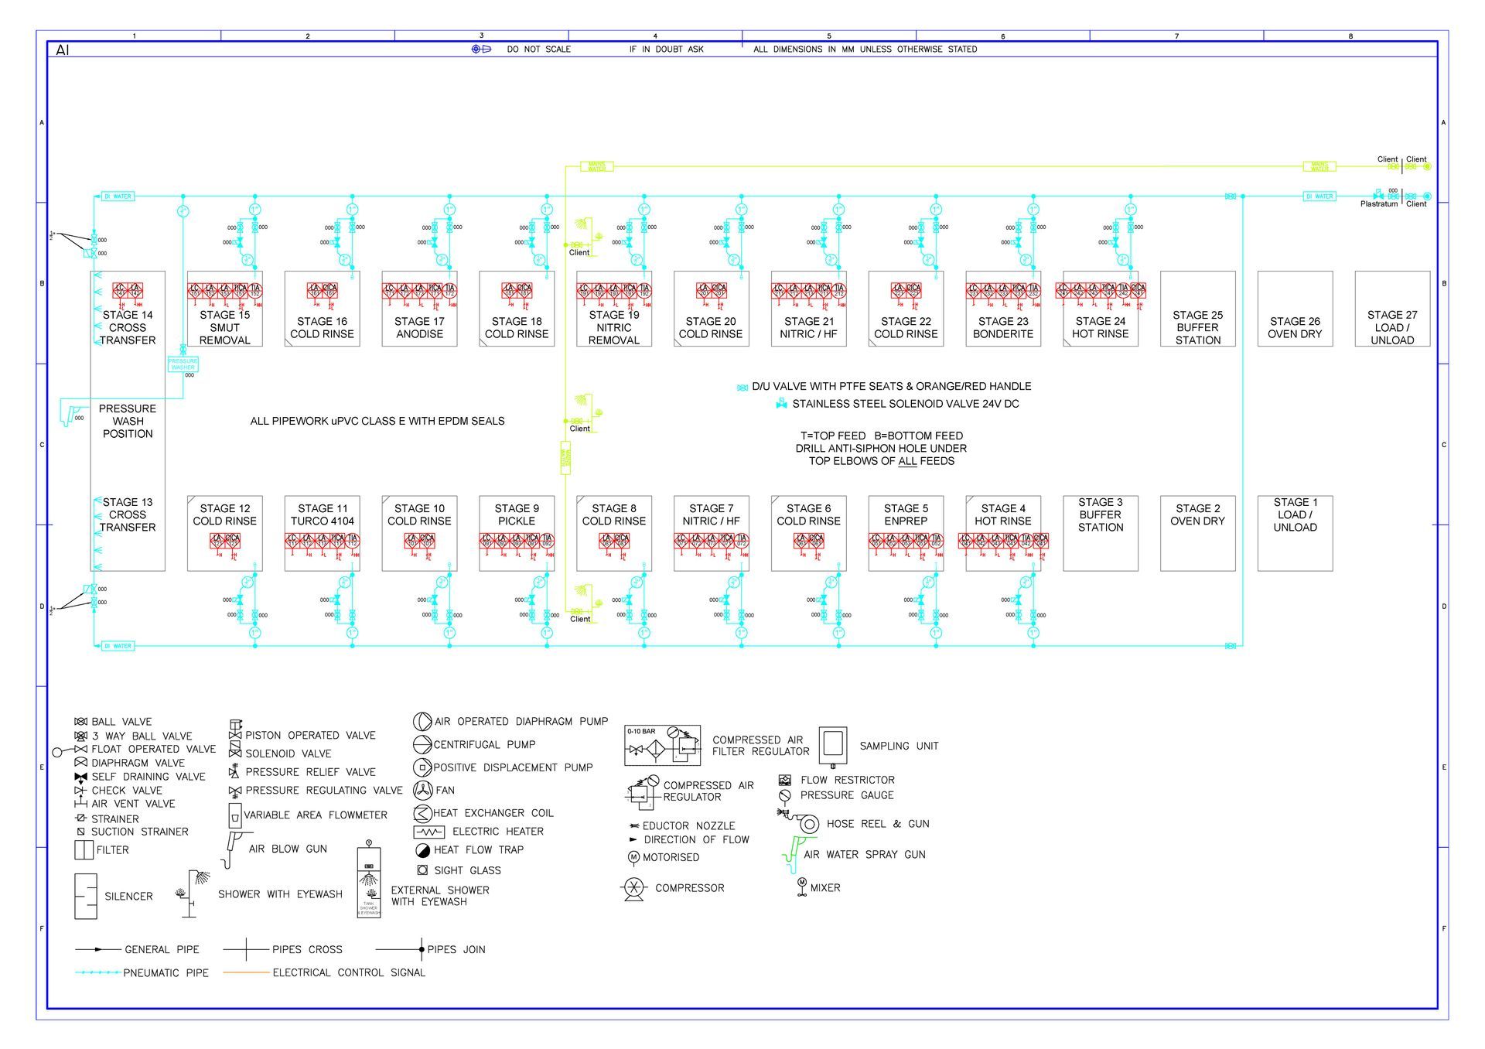The height and width of the screenshot is (1049, 1485).
Task: Click the Variable Area Flowmeter symbol
Action: pyautogui.click(x=234, y=815)
